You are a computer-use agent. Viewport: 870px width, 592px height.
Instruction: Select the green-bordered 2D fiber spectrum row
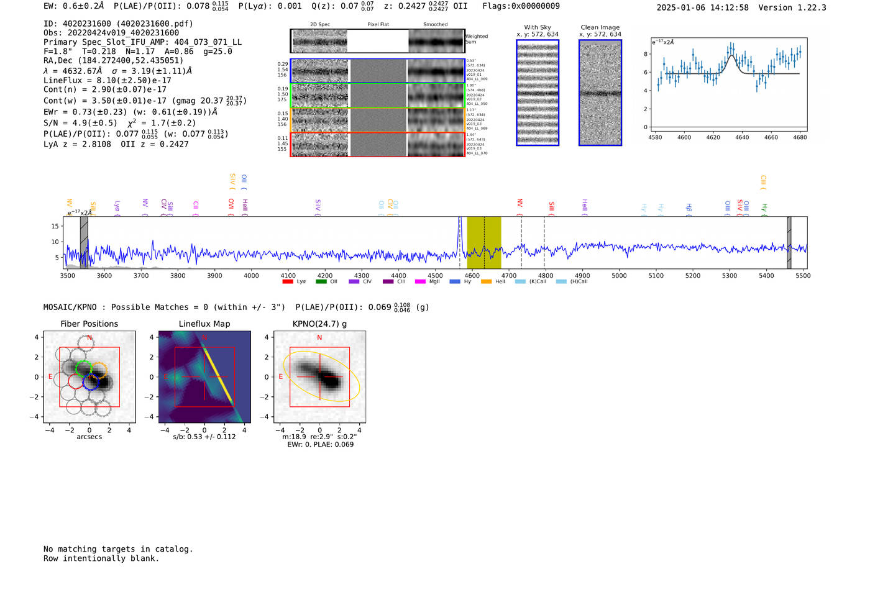(x=378, y=96)
